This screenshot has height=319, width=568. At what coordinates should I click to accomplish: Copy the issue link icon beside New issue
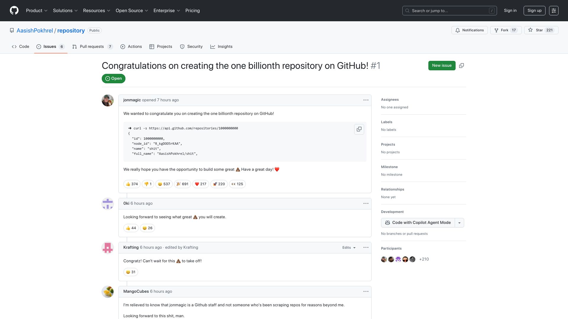[461, 66]
